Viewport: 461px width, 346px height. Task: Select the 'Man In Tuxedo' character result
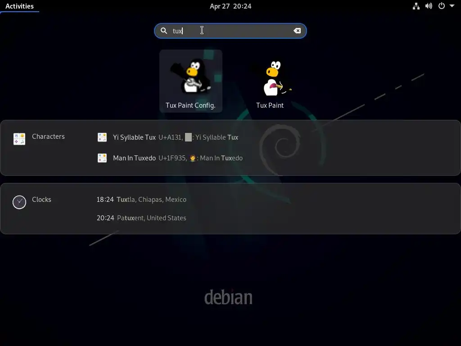pos(170,158)
